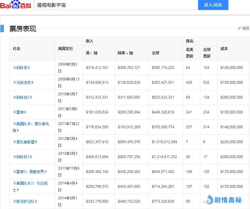The height and width of the screenshot is (209, 250).
Task: Click the 剧情奥秘 watermark logo
Action: pyautogui.click(x=224, y=200)
